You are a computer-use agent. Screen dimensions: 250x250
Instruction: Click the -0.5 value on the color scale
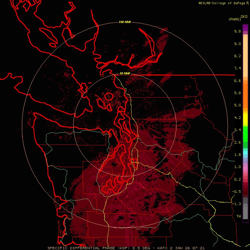click(x=236, y=192)
